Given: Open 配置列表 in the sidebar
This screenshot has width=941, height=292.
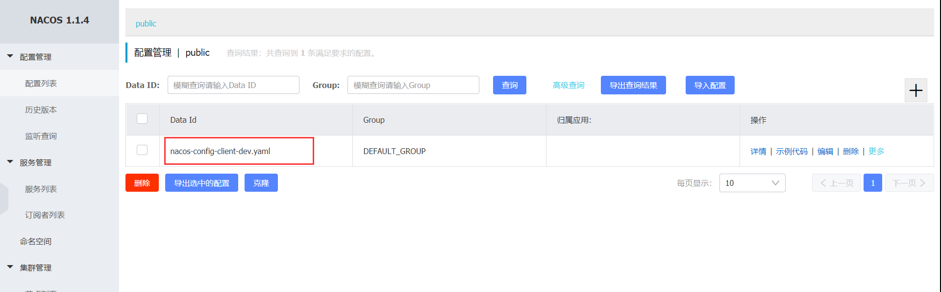Looking at the screenshot, I should pyautogui.click(x=41, y=84).
